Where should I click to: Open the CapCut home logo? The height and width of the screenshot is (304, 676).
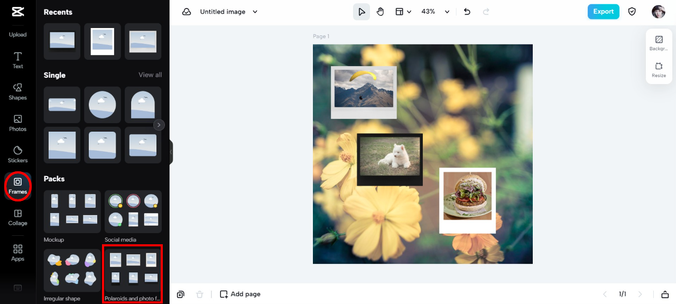[x=17, y=12]
